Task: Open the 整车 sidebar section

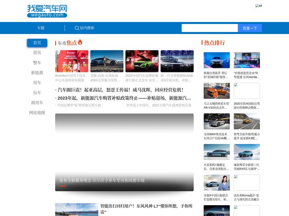Action: pyautogui.click(x=37, y=63)
